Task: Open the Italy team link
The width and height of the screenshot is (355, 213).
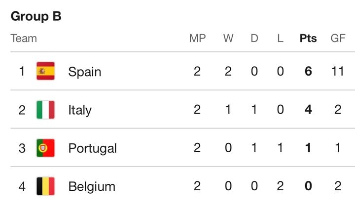Action: [80, 110]
